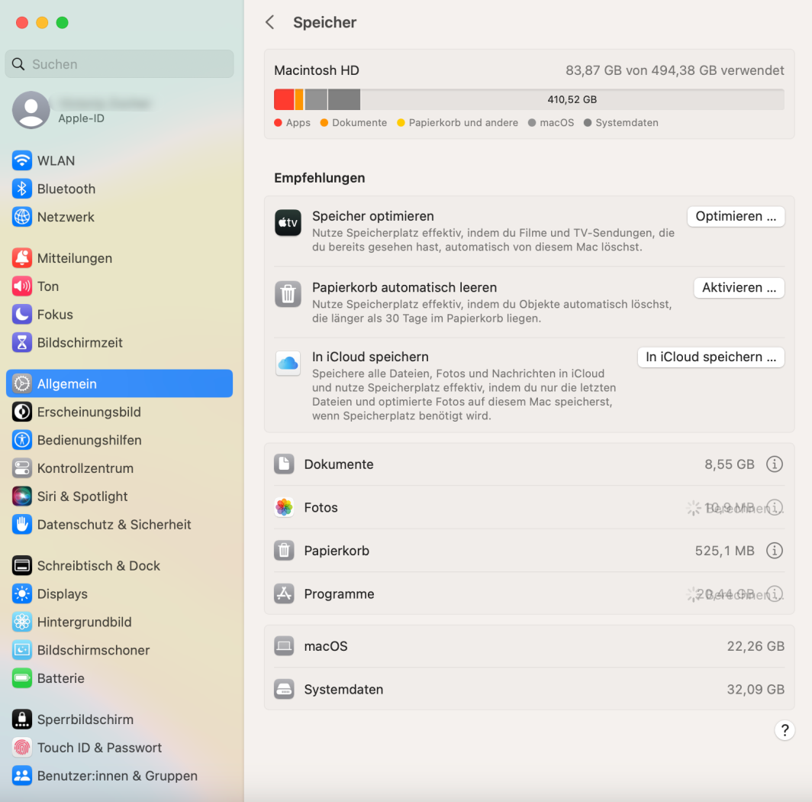
Task: Open Datenschutz & Sicherheit hand icon
Action: pyautogui.click(x=22, y=525)
